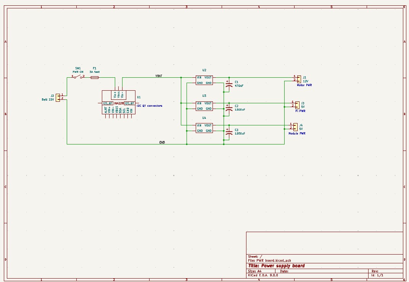This screenshot has height=282, width=409.
Task: Click the 'I2C QT connectors' annotation
Action: point(150,106)
